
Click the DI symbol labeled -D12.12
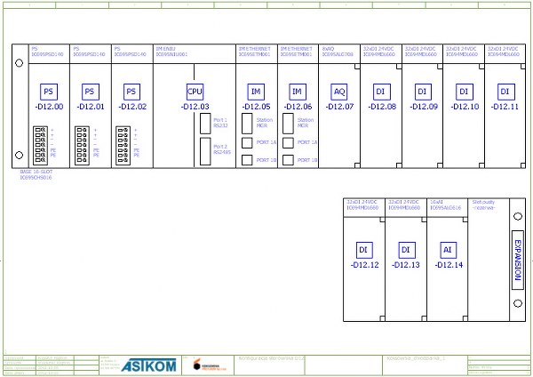(x=364, y=250)
